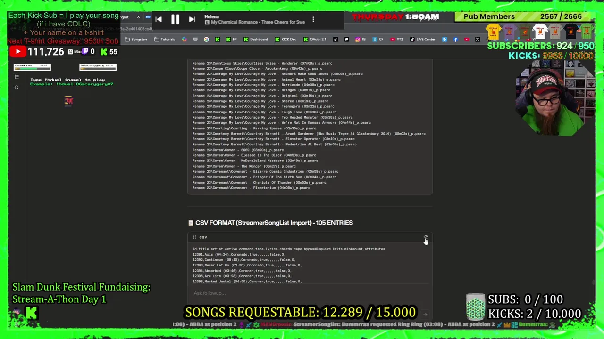This screenshot has width=604, height=339.
Task: Click the webcam thumbnail of the streamer
Action: [x=554, y=98]
